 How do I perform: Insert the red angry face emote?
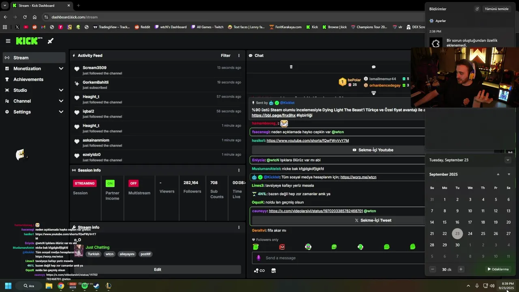tap(282, 247)
